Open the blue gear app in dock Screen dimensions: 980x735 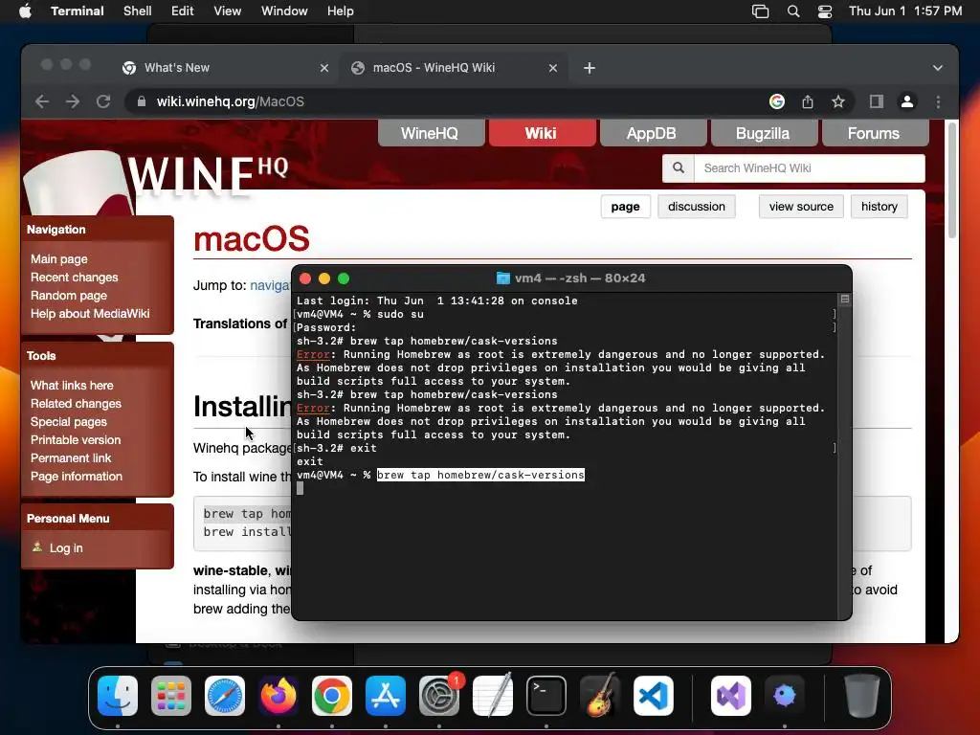pos(785,696)
